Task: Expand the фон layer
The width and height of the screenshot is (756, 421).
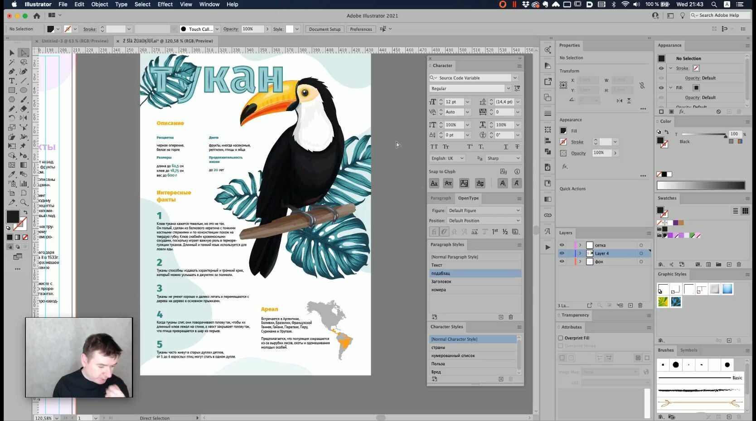Action: click(x=580, y=261)
